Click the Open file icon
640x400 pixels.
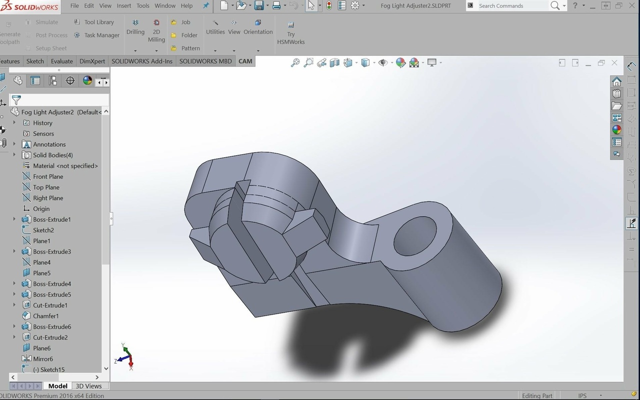click(x=241, y=5)
